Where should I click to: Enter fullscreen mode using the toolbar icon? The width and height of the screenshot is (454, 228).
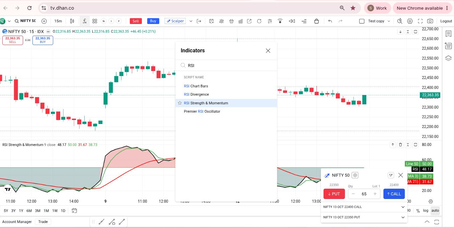point(420,21)
